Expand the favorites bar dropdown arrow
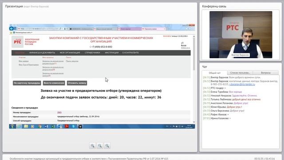Image resolution: width=284 pixels, height=160 pixels. 32,32
